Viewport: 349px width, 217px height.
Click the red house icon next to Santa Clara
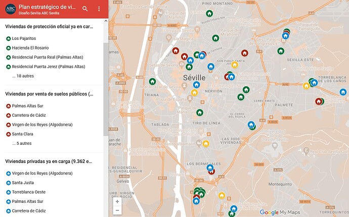[x=9, y=134]
